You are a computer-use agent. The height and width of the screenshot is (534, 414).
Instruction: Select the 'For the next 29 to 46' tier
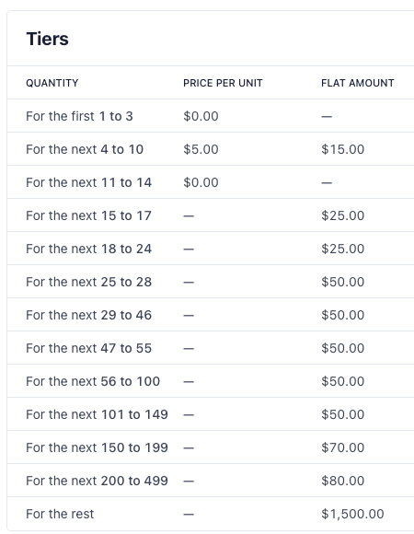[211, 315]
